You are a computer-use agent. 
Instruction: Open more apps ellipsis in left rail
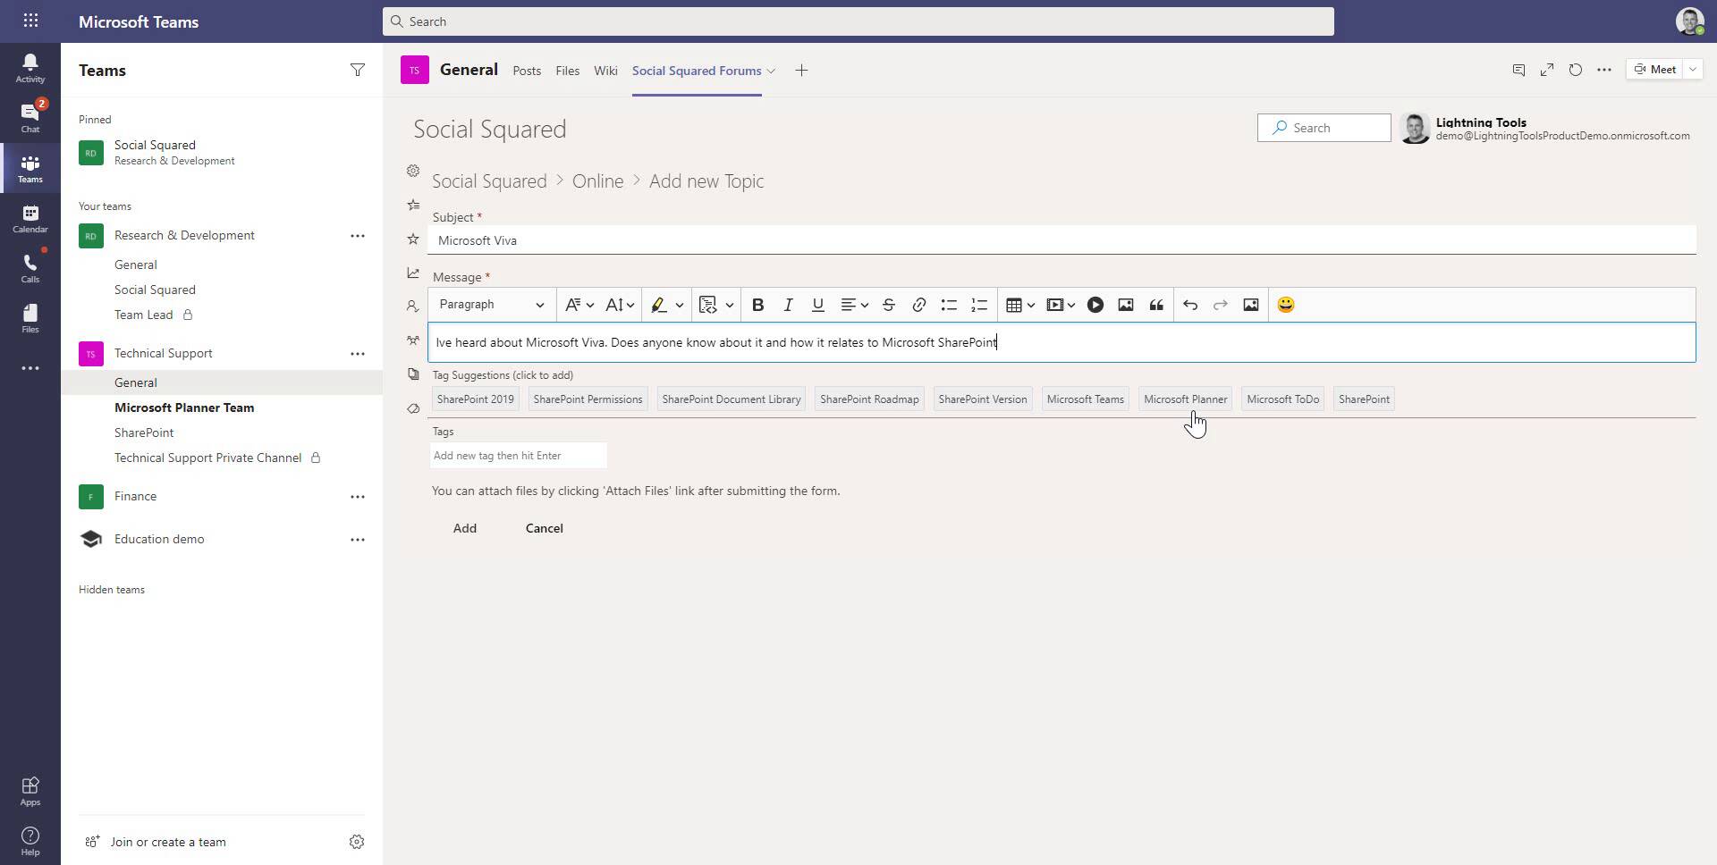coord(30,368)
